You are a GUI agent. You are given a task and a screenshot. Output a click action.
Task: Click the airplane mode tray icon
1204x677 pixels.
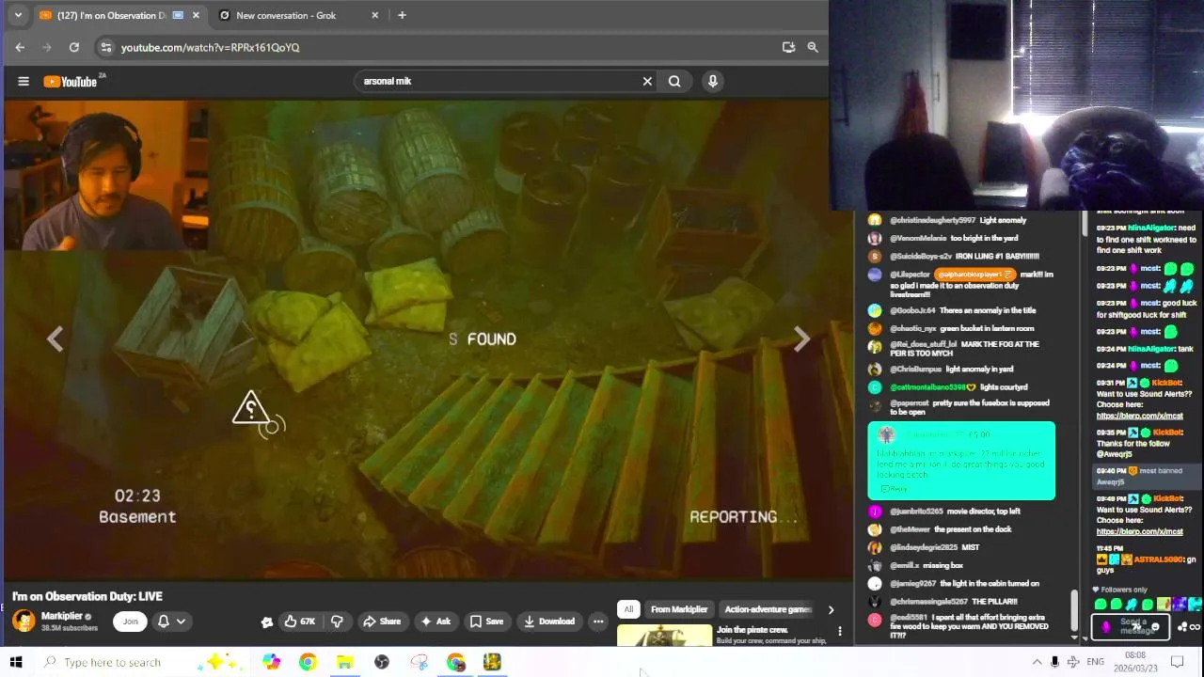click(x=1073, y=662)
